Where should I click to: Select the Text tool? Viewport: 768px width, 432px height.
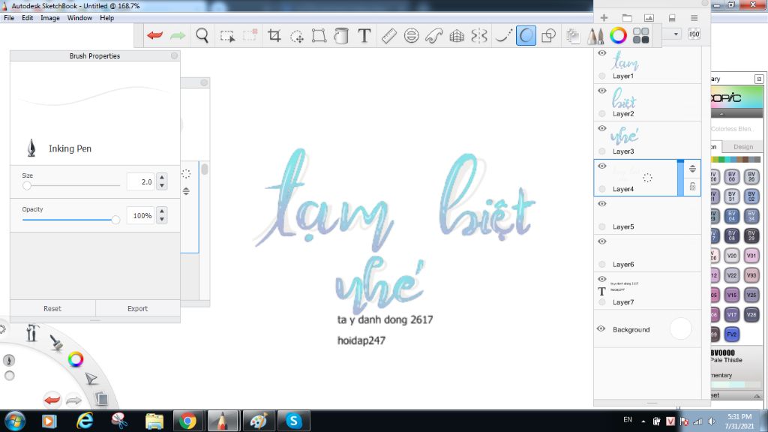click(364, 35)
